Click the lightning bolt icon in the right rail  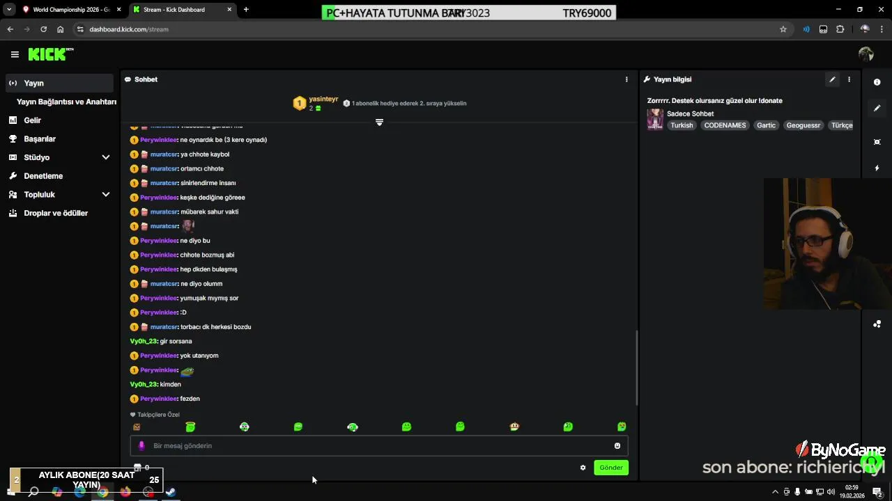[877, 168]
